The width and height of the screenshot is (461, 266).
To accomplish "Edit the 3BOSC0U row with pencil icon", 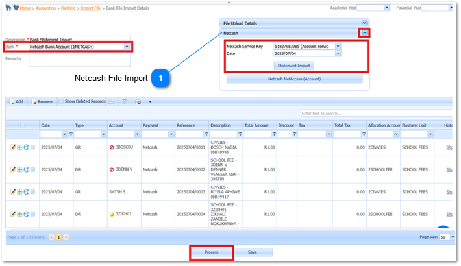I will point(13,147).
